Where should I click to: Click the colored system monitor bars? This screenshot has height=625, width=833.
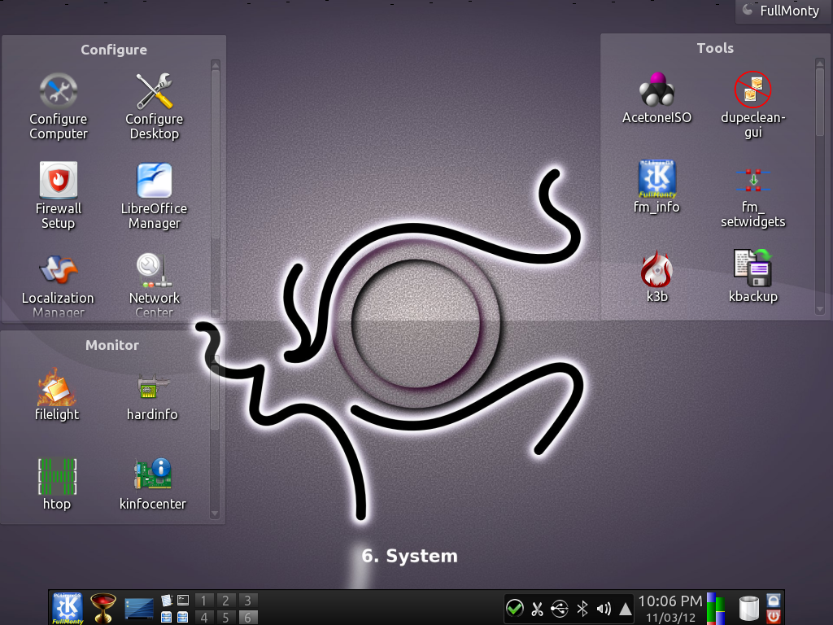(716, 609)
